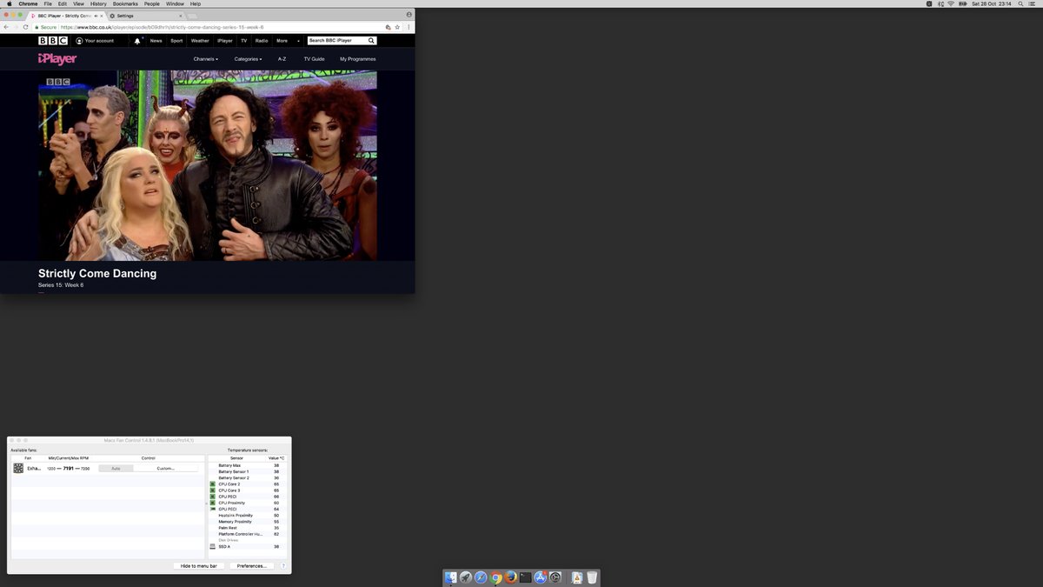Select the Palm Rest sensor row
The image size is (1043, 587).
pyautogui.click(x=247, y=528)
